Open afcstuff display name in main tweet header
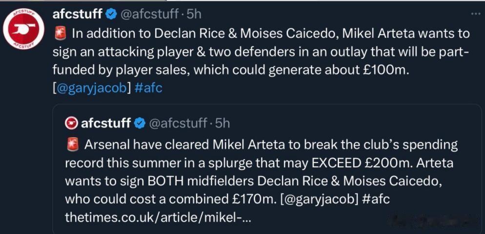The height and width of the screenshot is (234, 485). pyautogui.click(x=78, y=14)
